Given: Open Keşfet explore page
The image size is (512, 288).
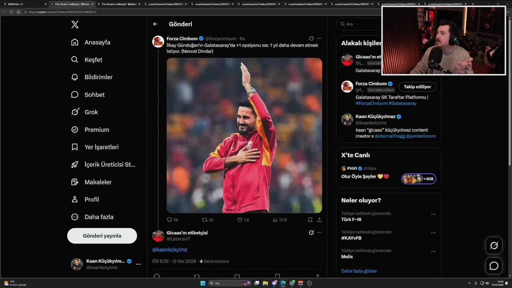Looking at the screenshot, I should [86, 60].
